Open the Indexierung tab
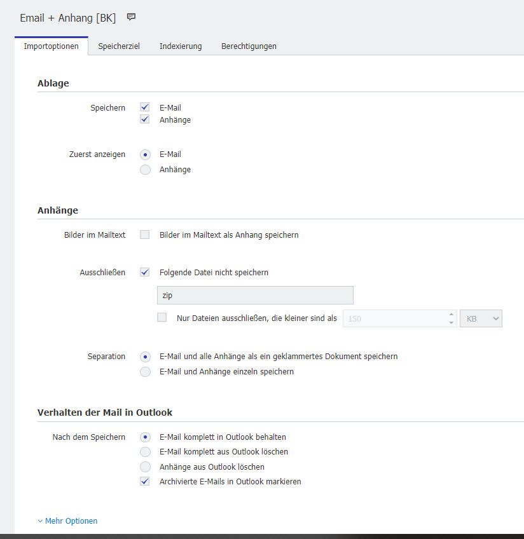The width and height of the screenshot is (524, 539). click(x=181, y=46)
